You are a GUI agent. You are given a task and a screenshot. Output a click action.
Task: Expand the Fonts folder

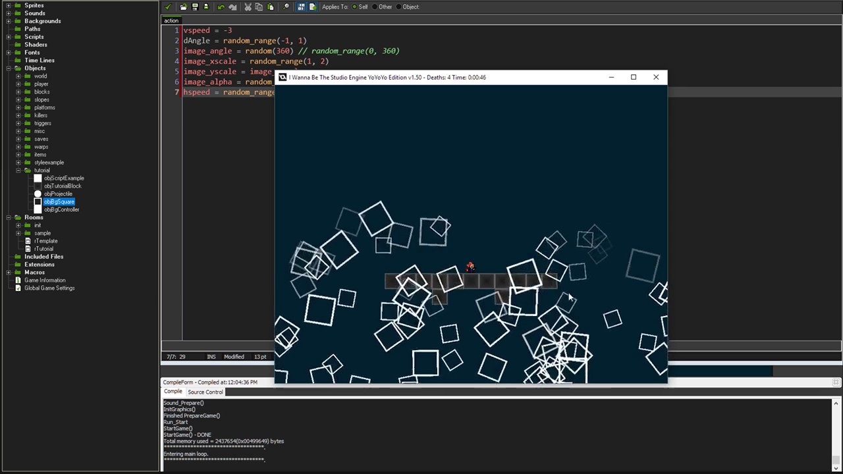pos(9,53)
